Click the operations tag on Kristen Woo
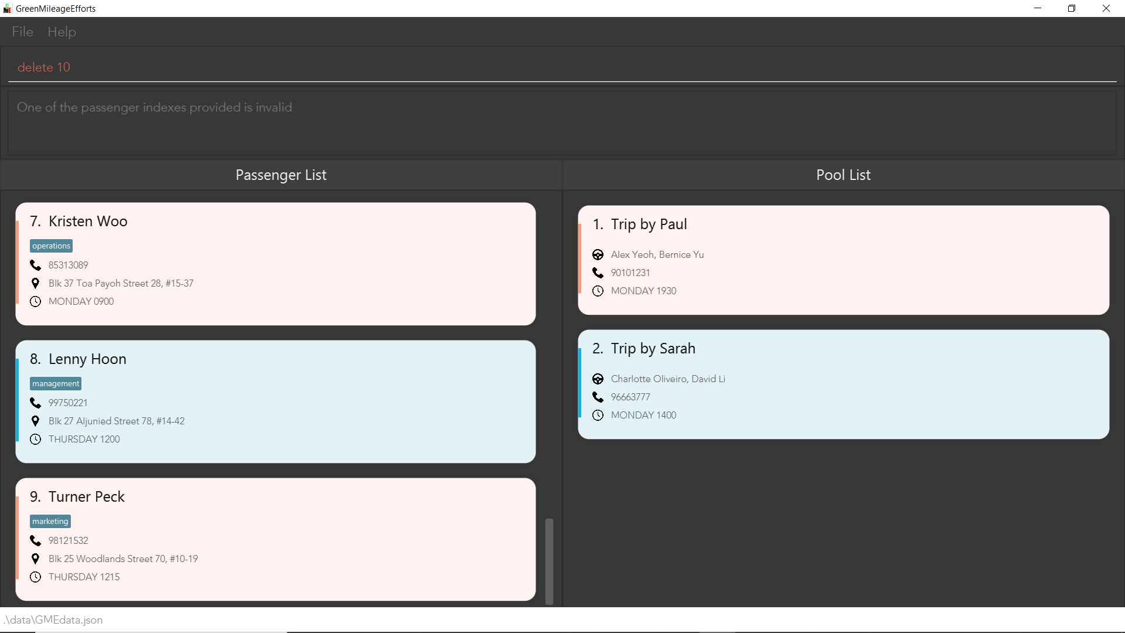Viewport: 1125px width, 633px height. coord(51,246)
